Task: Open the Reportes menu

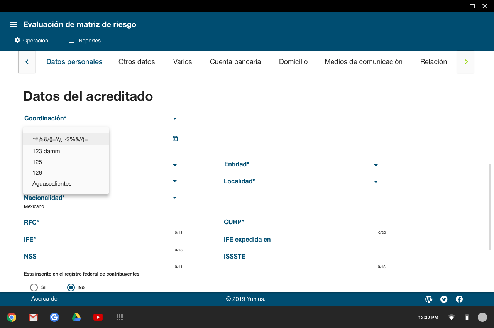Action: (x=85, y=41)
